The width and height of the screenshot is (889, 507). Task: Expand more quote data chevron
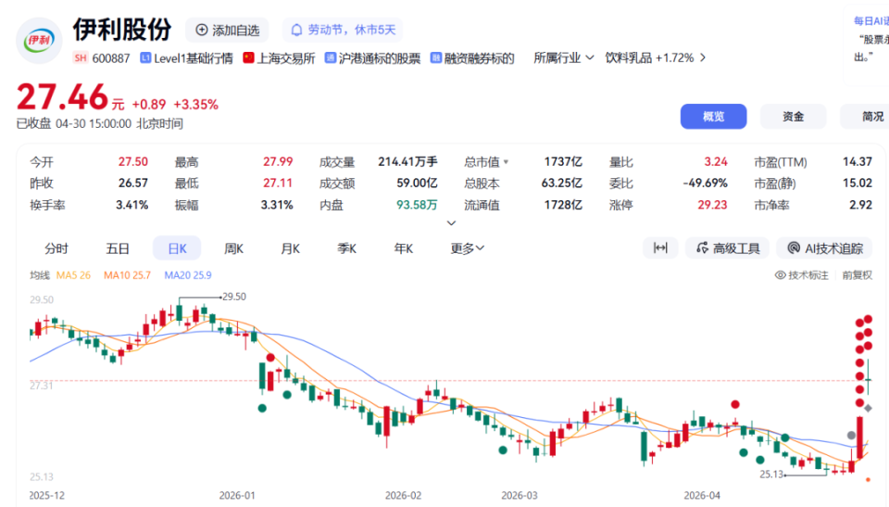(451, 223)
